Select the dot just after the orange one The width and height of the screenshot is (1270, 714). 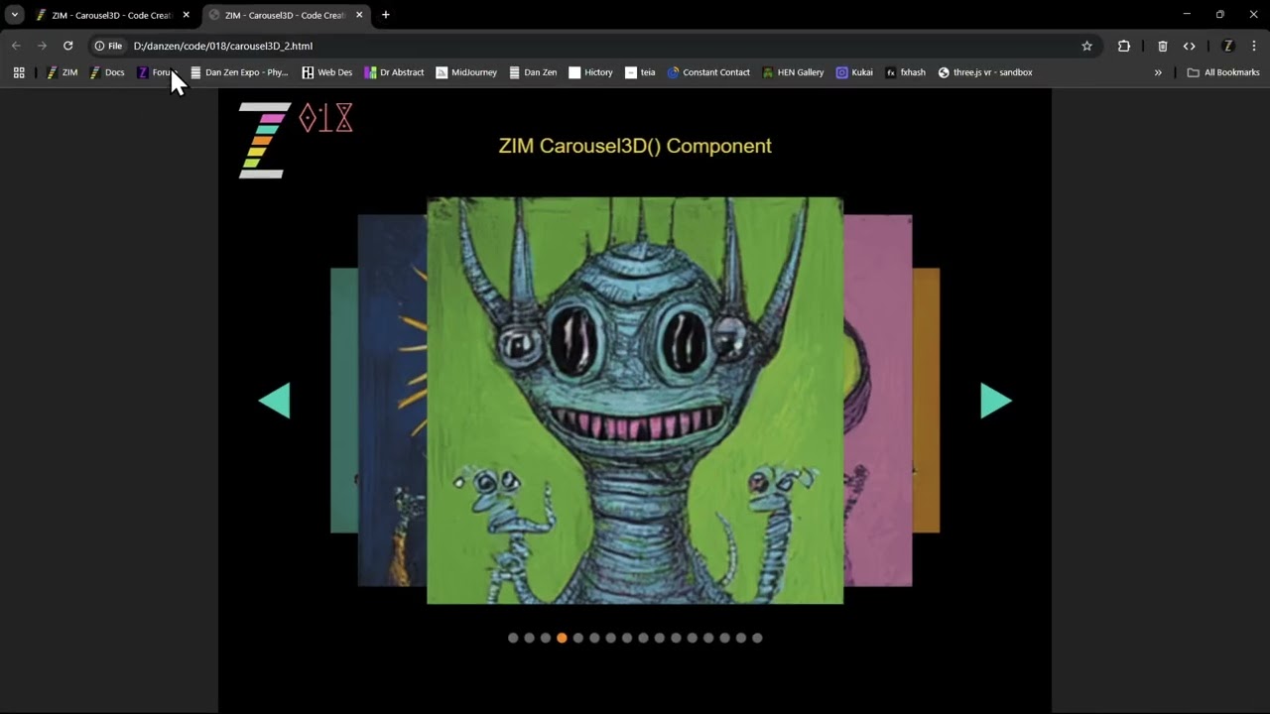pos(577,638)
